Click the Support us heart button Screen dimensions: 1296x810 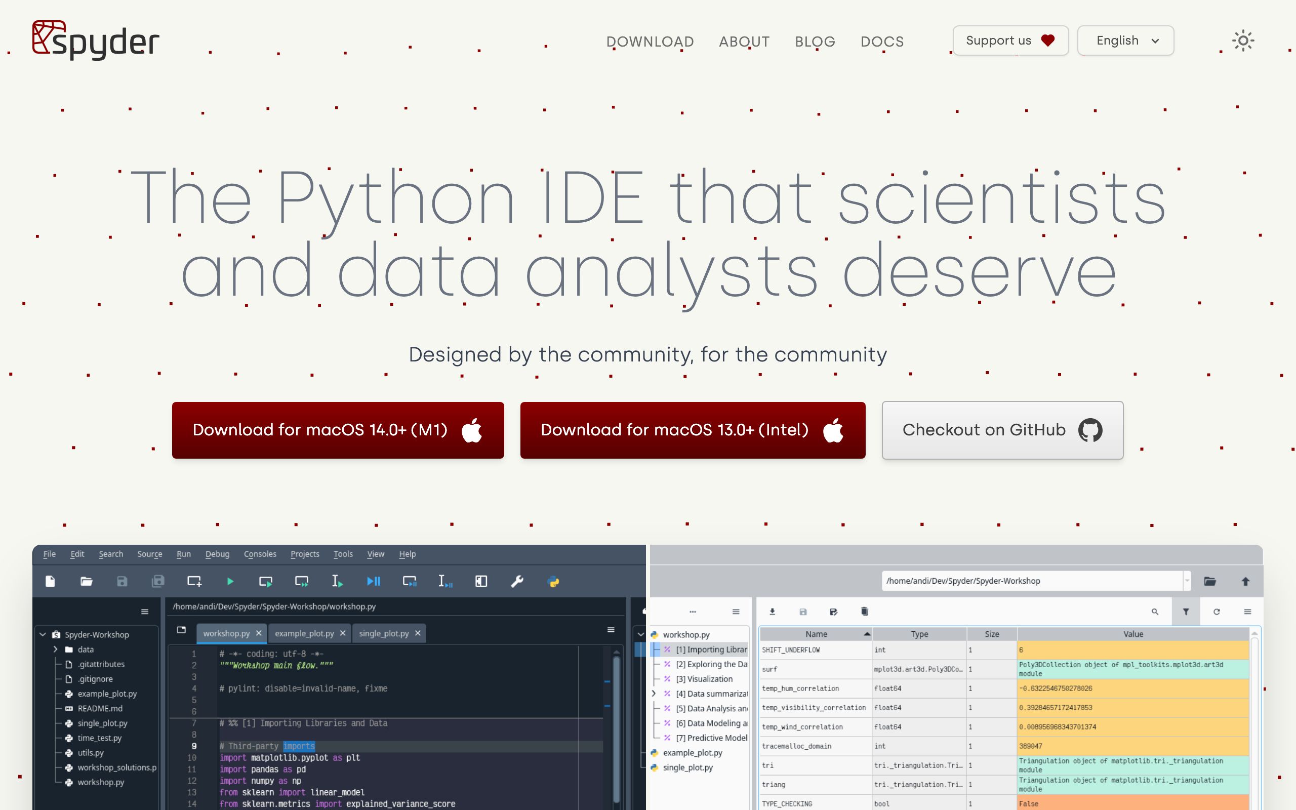[x=1010, y=40]
